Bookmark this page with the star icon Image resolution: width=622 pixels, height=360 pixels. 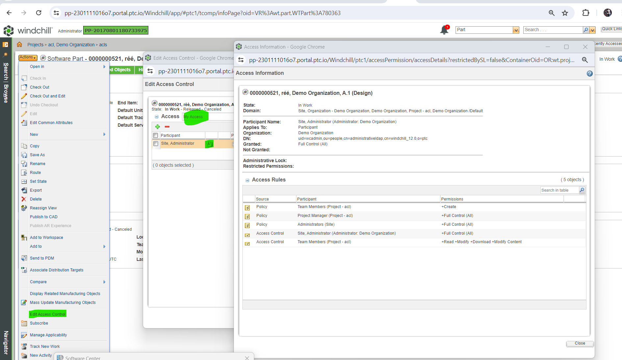point(565,13)
